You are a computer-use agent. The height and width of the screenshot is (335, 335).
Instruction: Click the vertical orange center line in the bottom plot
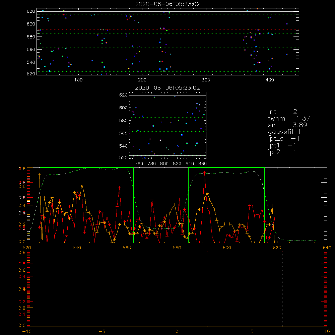point(177,289)
